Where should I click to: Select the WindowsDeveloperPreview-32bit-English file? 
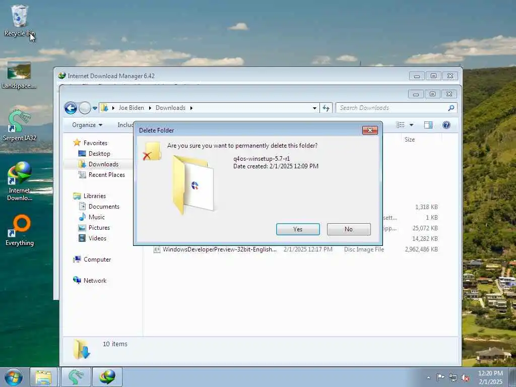[x=220, y=249]
